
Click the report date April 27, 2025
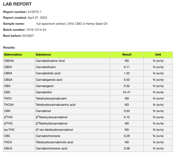(x=40, y=18)
